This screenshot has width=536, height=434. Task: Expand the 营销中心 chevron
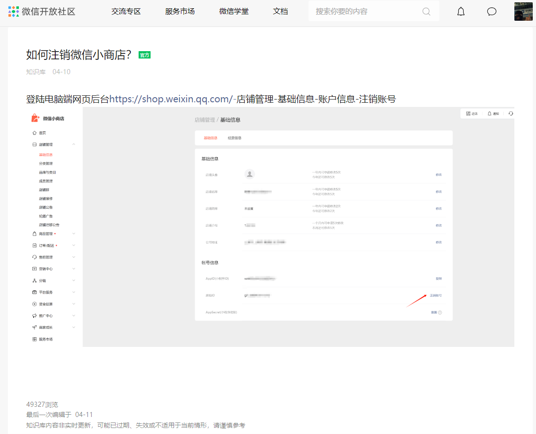point(74,269)
